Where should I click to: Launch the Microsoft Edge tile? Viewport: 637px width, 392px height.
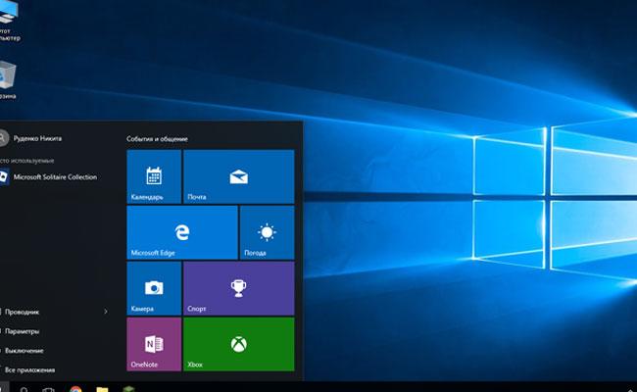181,232
